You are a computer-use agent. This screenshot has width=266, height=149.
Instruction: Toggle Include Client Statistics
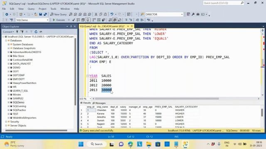point(103,20)
